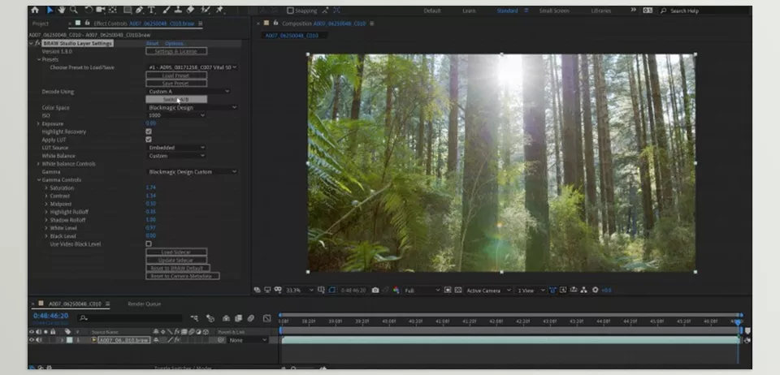This screenshot has width=780, height=375.
Task: Hide layer A007 with its eye icon
Action: tap(32, 340)
